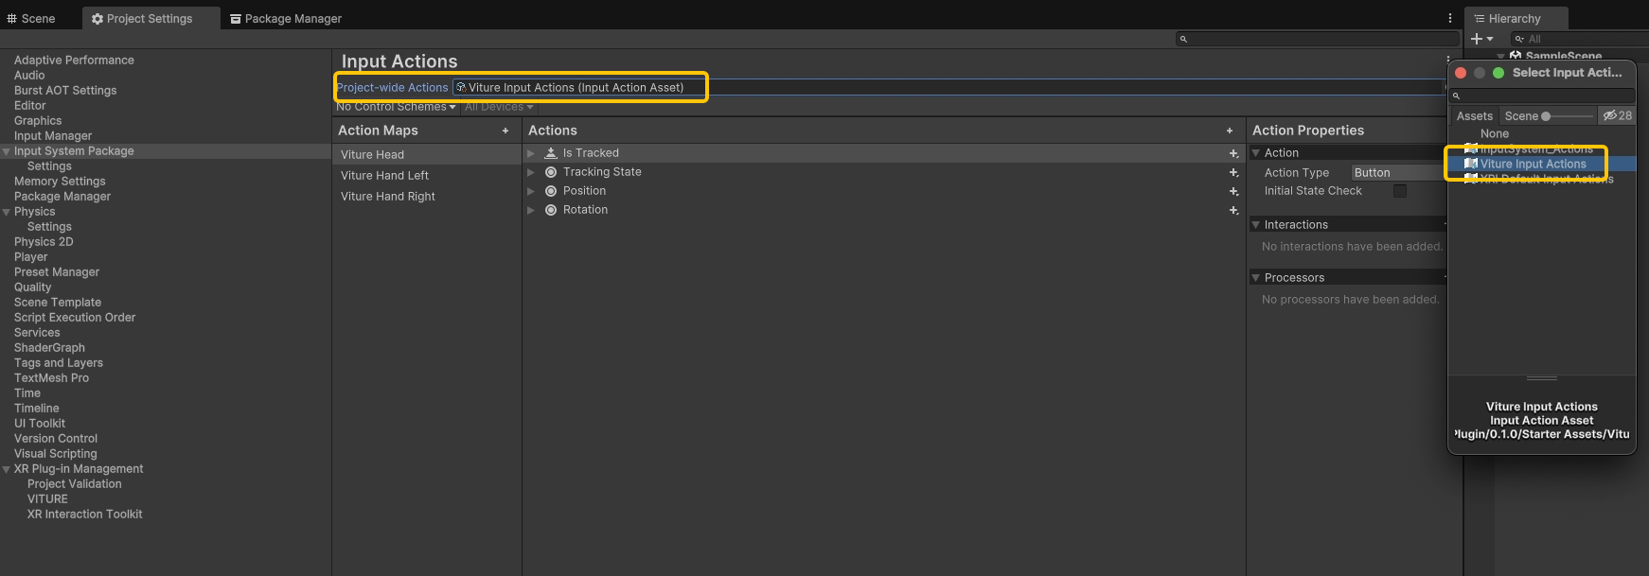This screenshot has height=576, width=1649.
Task: Expand the Position action bindings
Action: (531, 191)
